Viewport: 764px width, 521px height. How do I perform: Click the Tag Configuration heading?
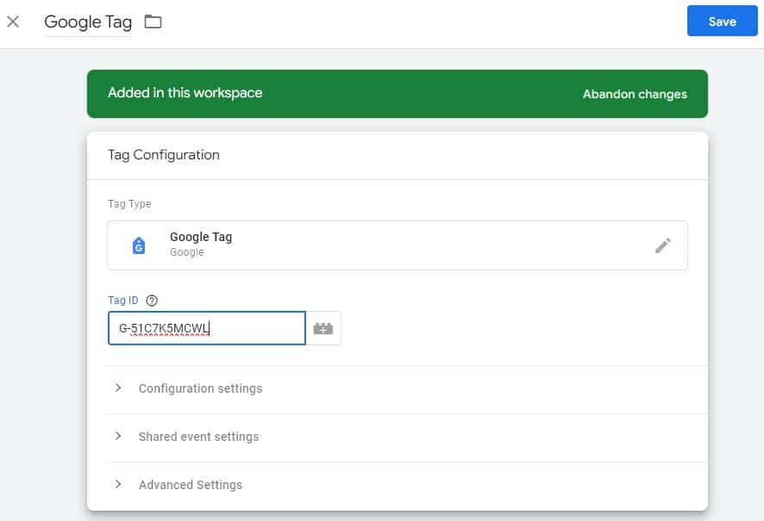tap(164, 155)
